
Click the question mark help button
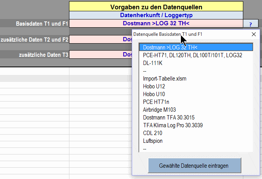pyautogui.click(x=250, y=24)
